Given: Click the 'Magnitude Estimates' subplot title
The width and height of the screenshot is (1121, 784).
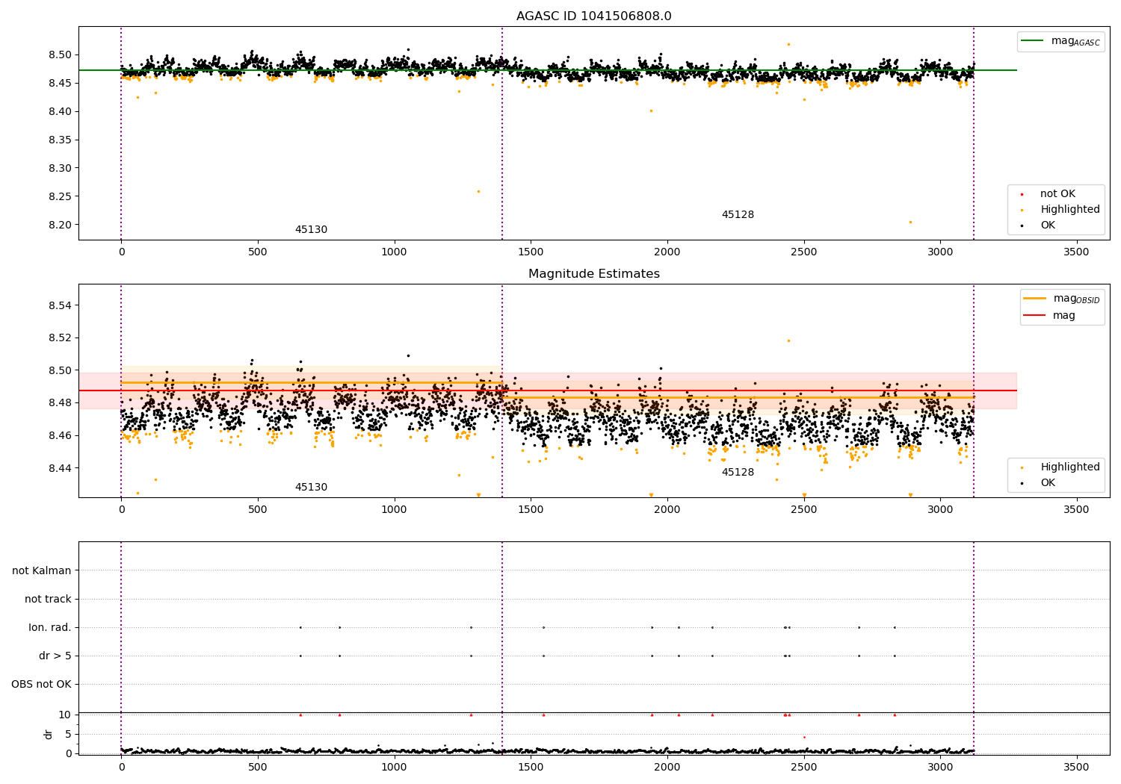Looking at the screenshot, I should tap(593, 274).
